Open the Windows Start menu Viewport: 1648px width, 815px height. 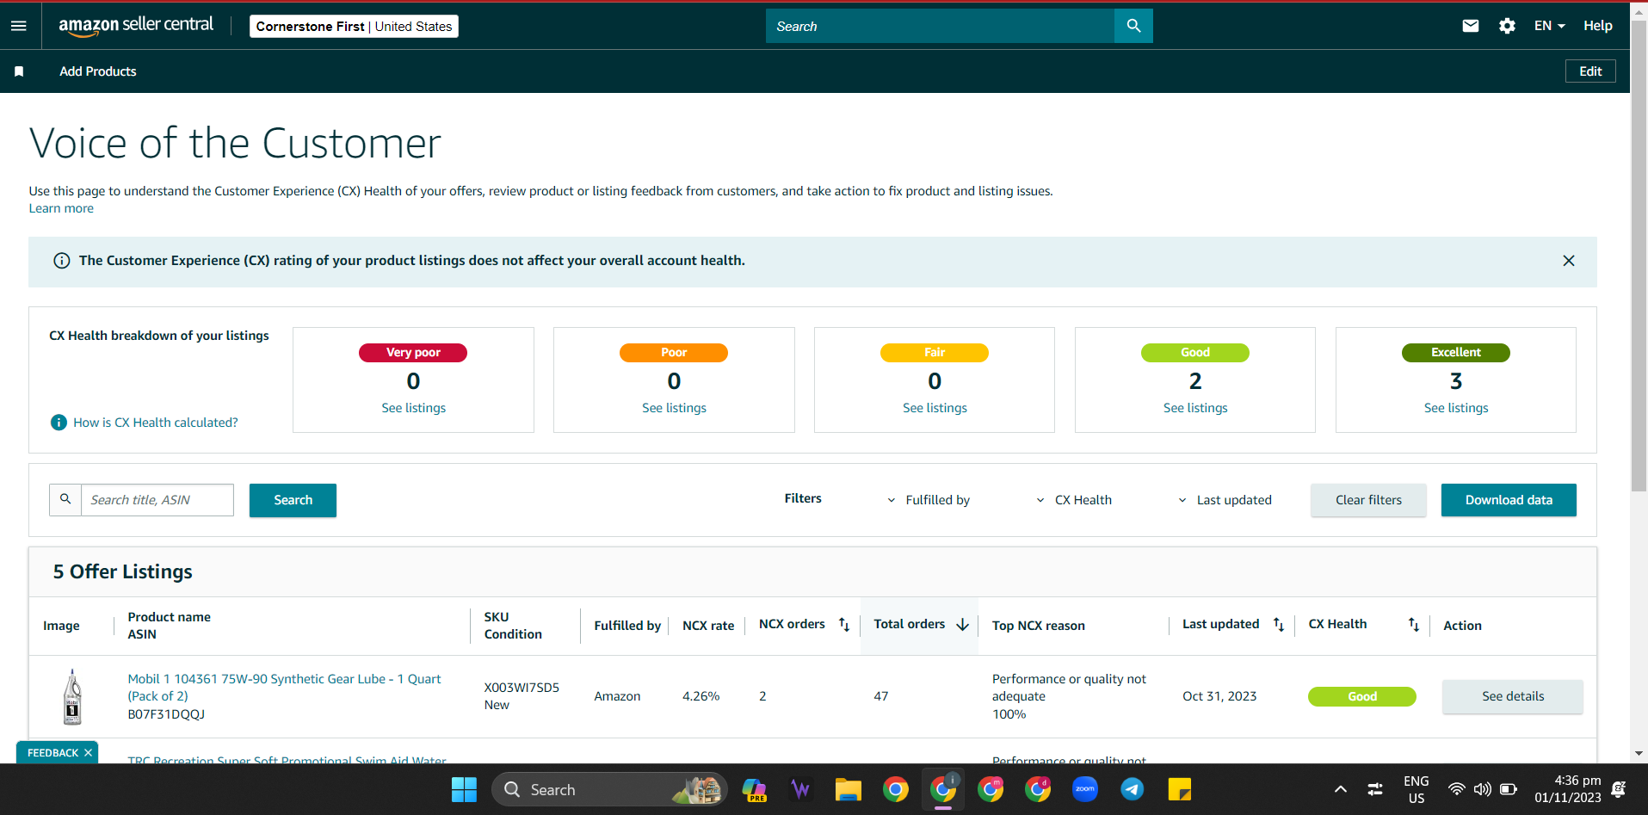[464, 789]
